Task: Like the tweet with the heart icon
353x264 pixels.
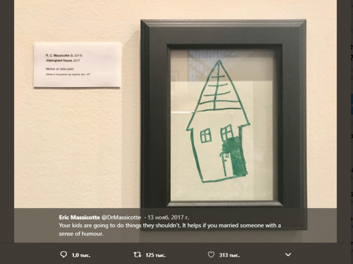Action: pyautogui.click(x=211, y=254)
